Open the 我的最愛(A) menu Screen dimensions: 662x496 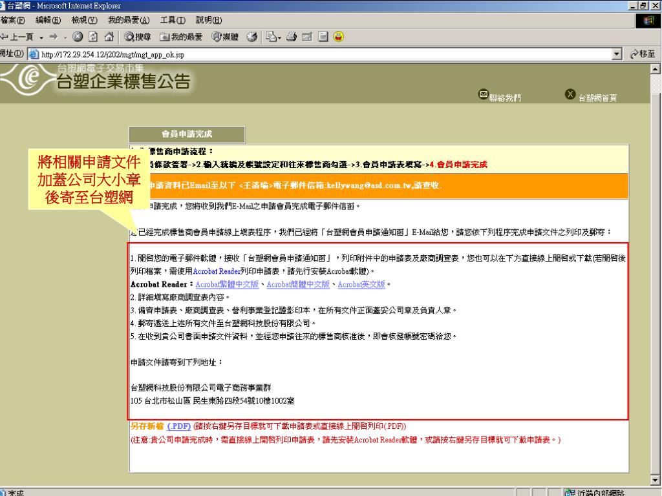(129, 20)
